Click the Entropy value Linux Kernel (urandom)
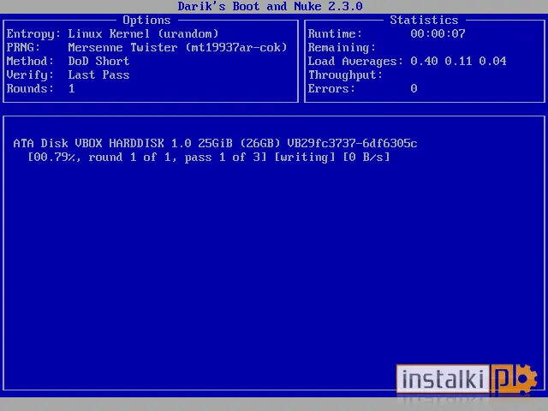The image size is (548, 411). click(x=143, y=34)
